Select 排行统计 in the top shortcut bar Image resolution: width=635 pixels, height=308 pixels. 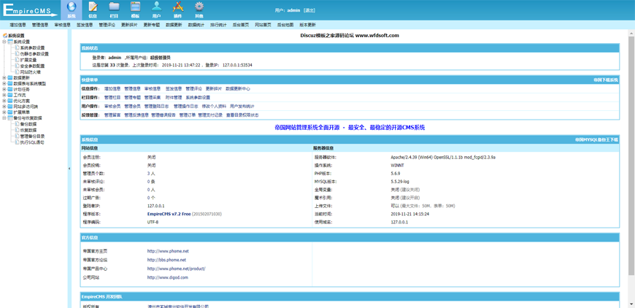pyautogui.click(x=218, y=25)
